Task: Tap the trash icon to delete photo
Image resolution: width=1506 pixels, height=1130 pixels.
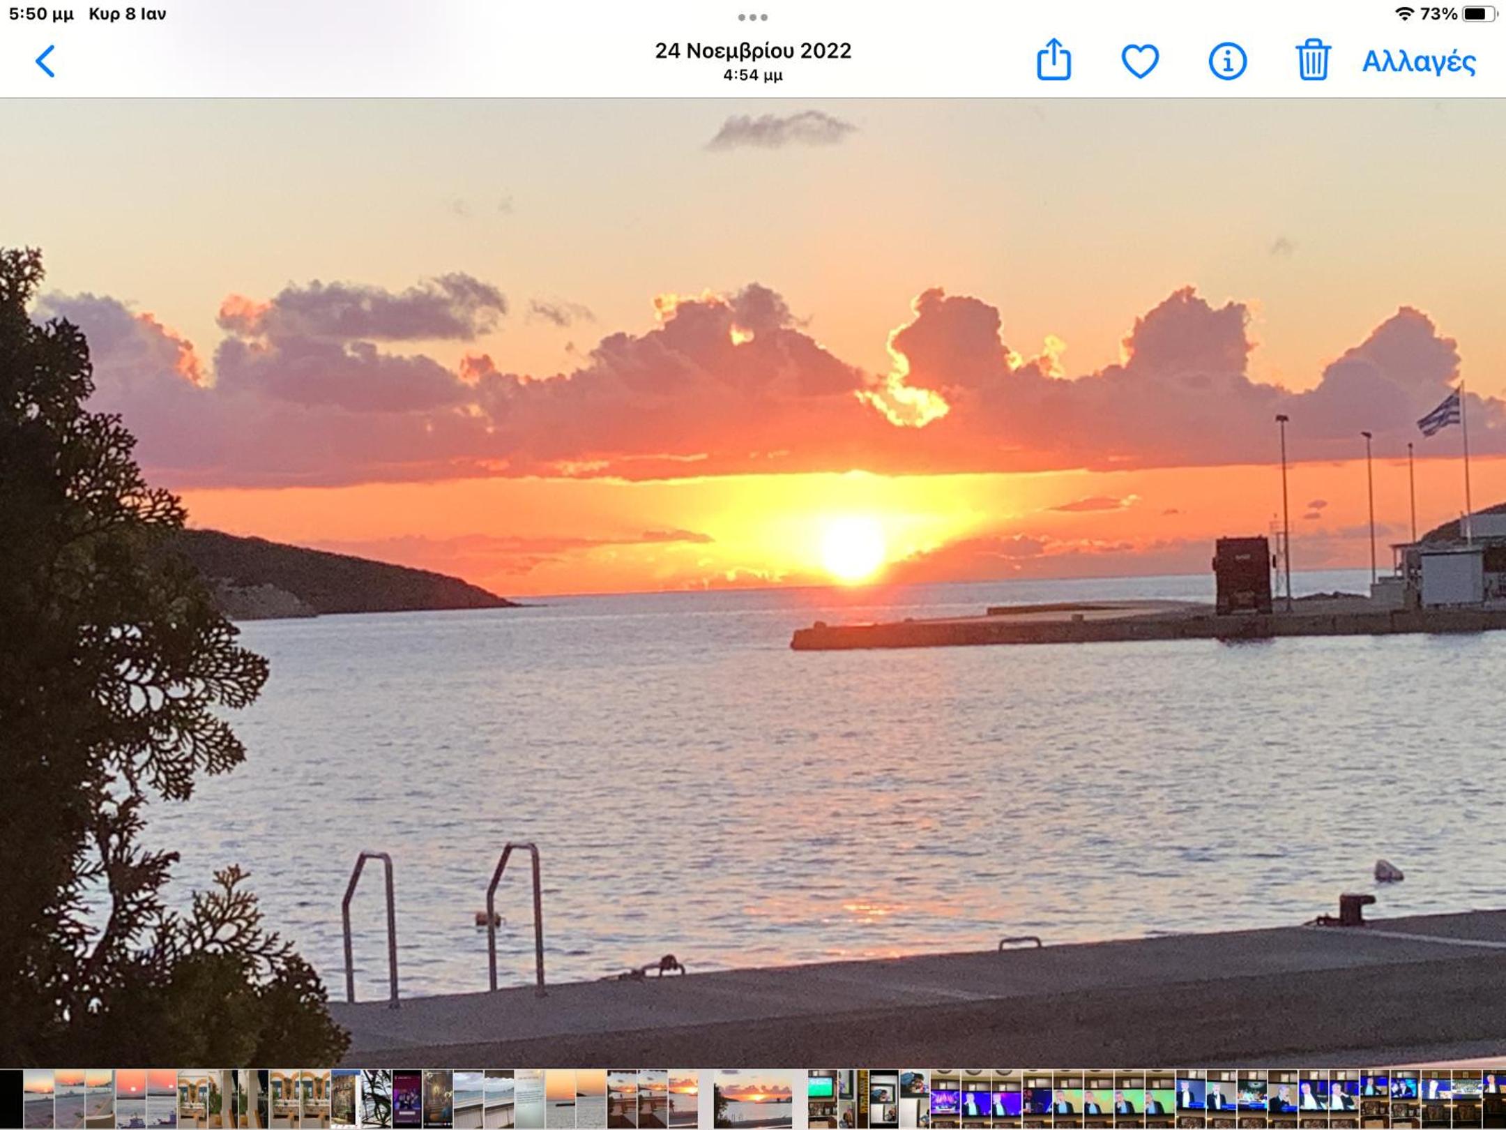Action: coord(1313,60)
